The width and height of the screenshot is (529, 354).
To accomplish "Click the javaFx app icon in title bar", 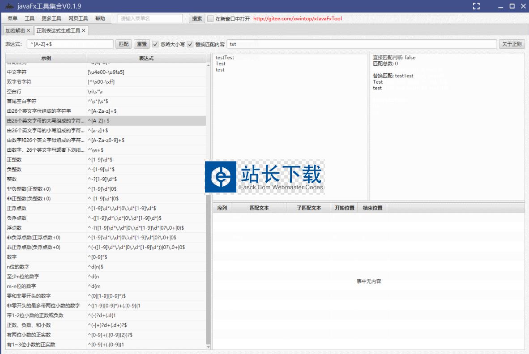I will [9, 6].
